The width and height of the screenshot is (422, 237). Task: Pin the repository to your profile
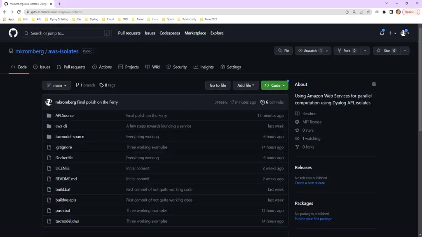tap(283, 51)
